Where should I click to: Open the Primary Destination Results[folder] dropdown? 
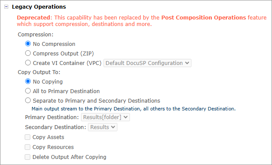[x=106, y=117]
